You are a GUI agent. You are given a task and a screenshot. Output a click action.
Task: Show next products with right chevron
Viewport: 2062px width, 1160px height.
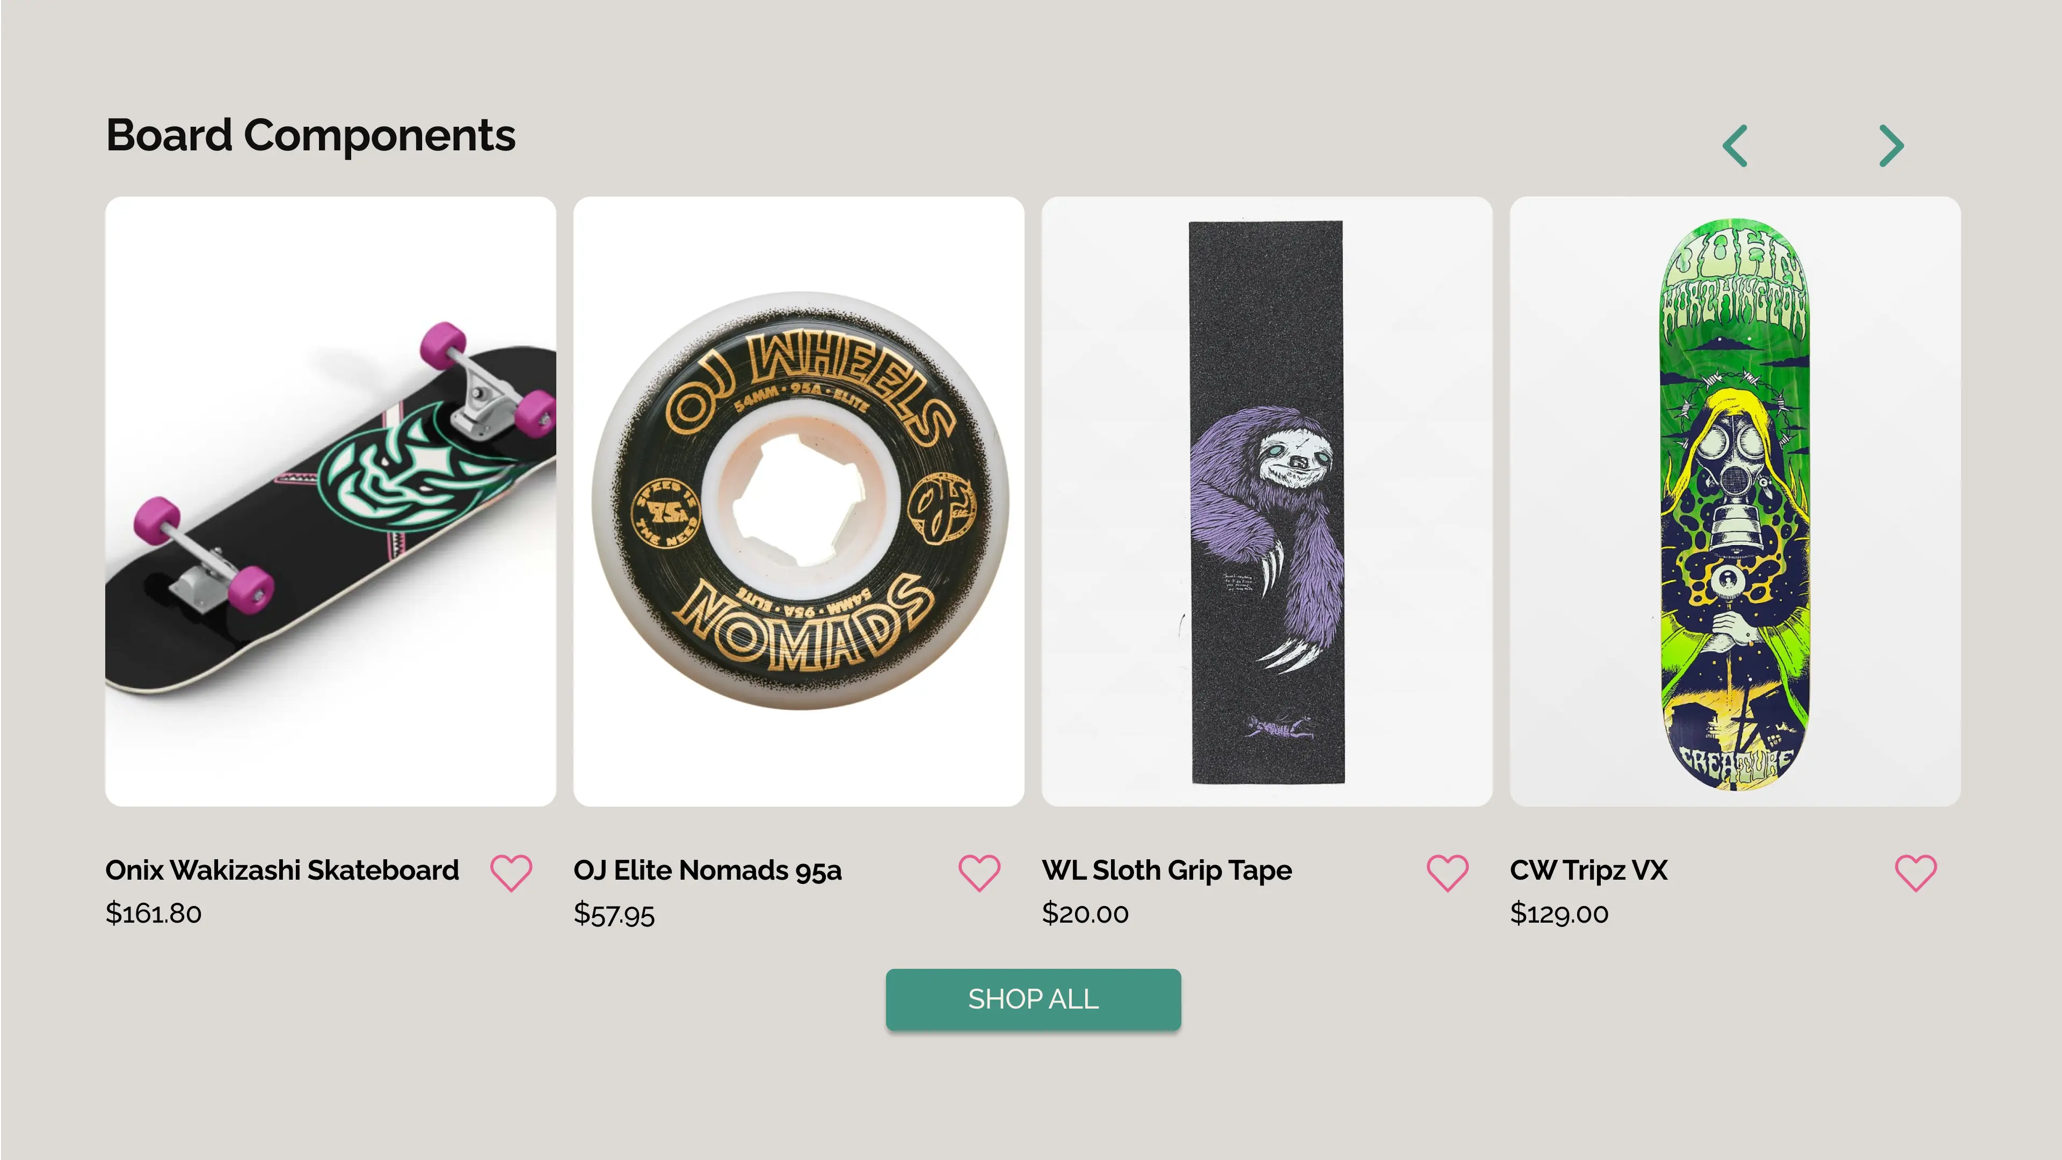[1891, 146]
